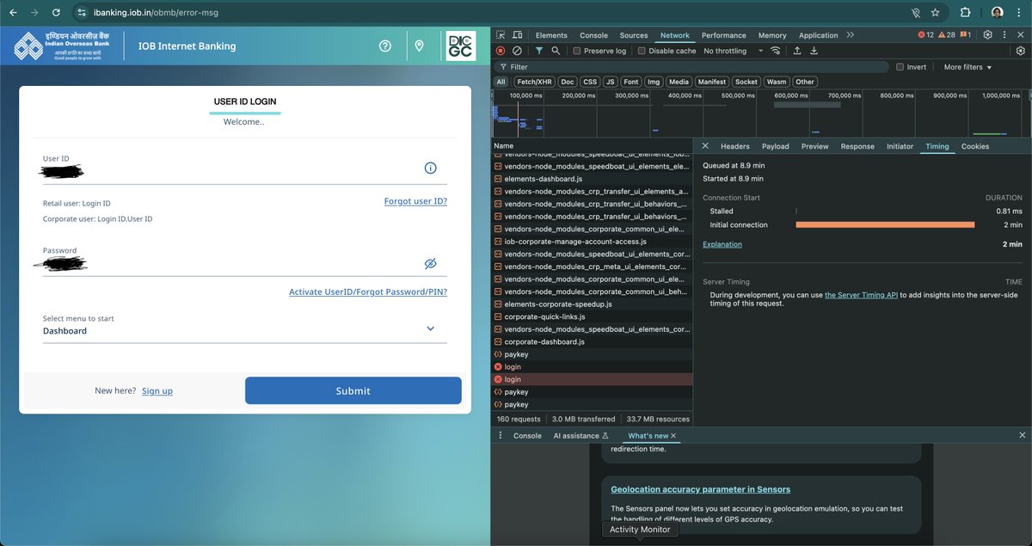Open DevTools main settings gear
The image size is (1032, 546).
[x=988, y=35]
